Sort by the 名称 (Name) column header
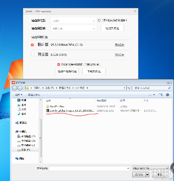Screen dimensions: 174x181 coord(48,100)
